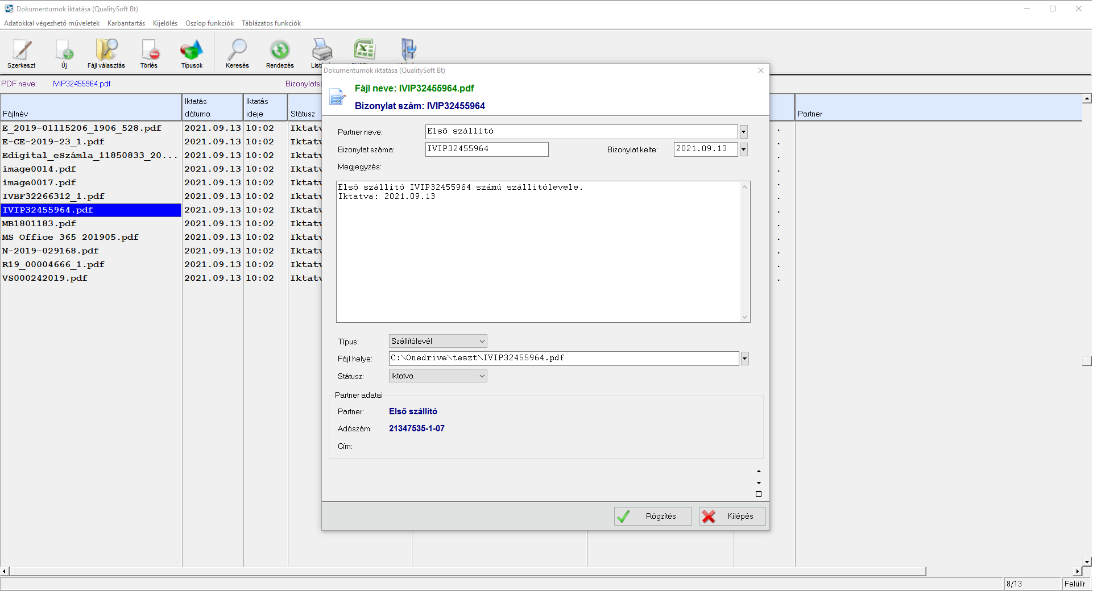Screen dimensions: 1093x591
Task: Open Fájl választás file picker icon
Action: (106, 51)
